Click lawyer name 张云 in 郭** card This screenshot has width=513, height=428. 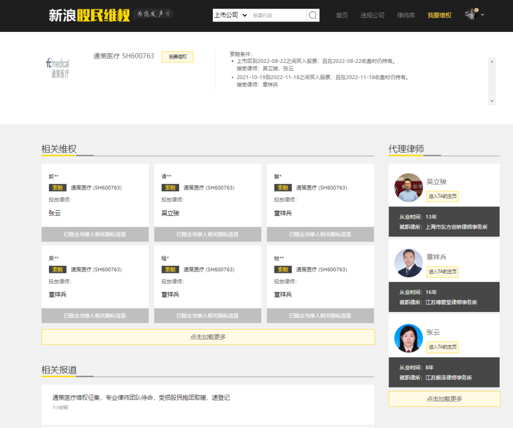point(55,213)
